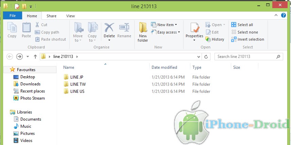Click the Forward navigation arrow
Screen dimensions: 291x145
(x=19, y=57)
